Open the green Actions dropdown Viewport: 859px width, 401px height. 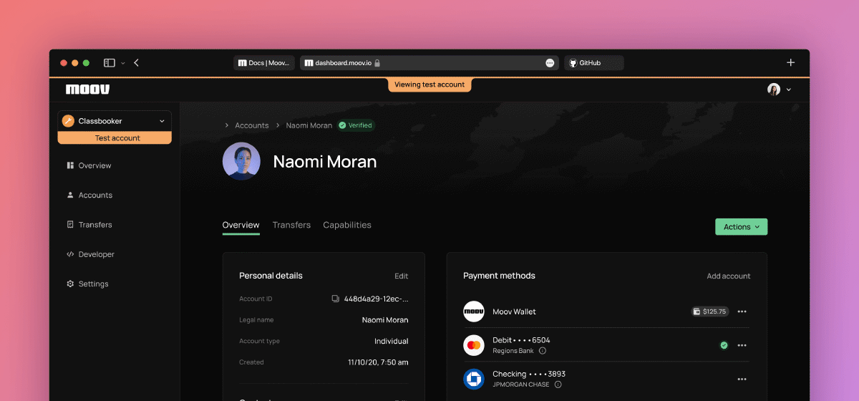(x=741, y=227)
